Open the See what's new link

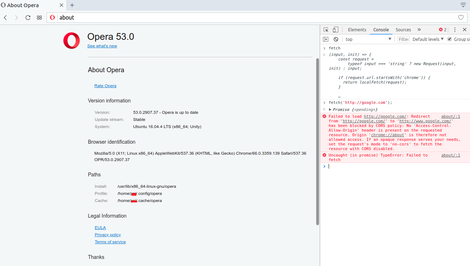(x=102, y=46)
